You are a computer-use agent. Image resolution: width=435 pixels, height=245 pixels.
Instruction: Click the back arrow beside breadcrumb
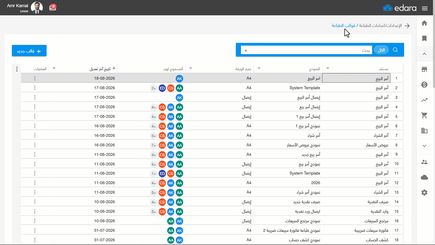(x=407, y=26)
